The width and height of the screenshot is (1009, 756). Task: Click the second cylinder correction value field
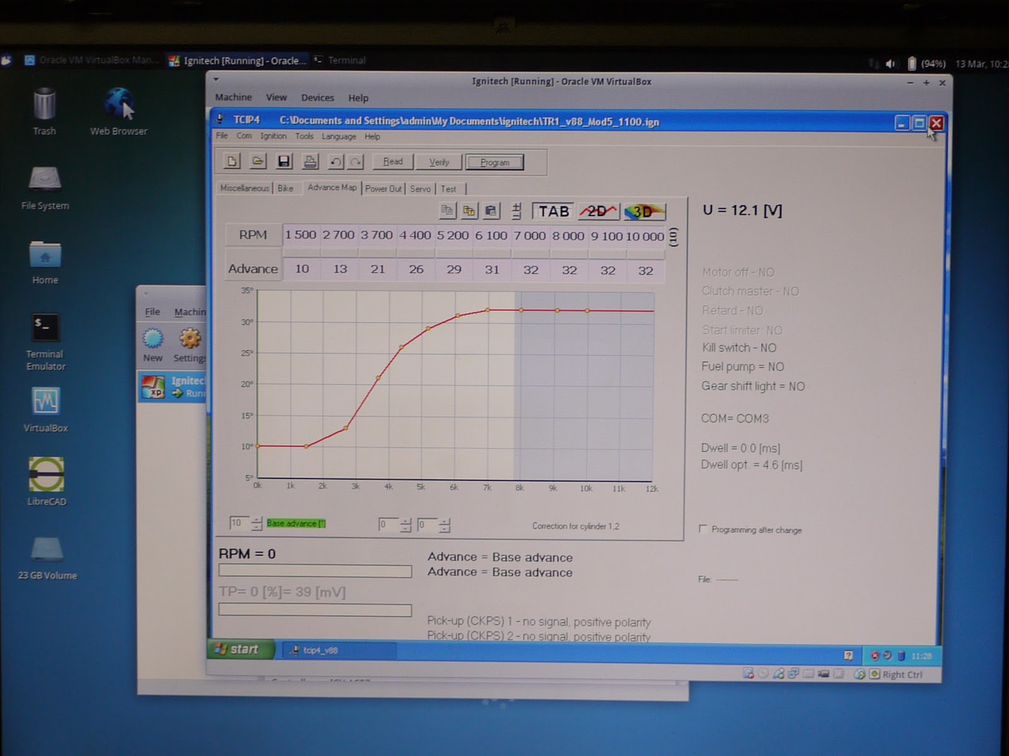pos(428,525)
